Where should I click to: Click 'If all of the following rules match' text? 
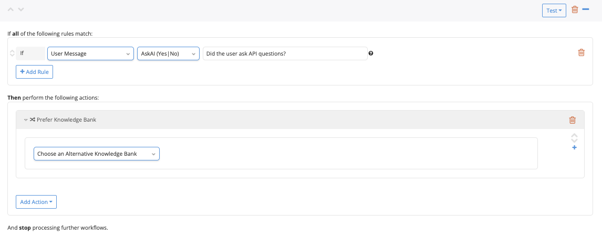click(x=50, y=34)
